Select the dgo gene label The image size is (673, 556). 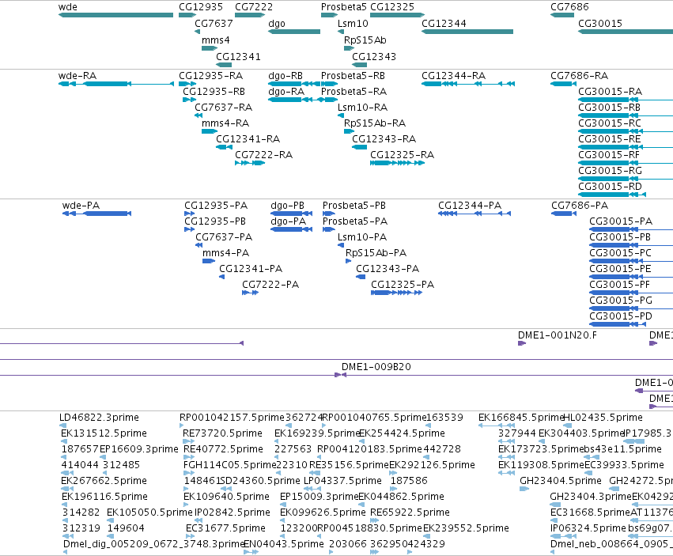[277, 24]
